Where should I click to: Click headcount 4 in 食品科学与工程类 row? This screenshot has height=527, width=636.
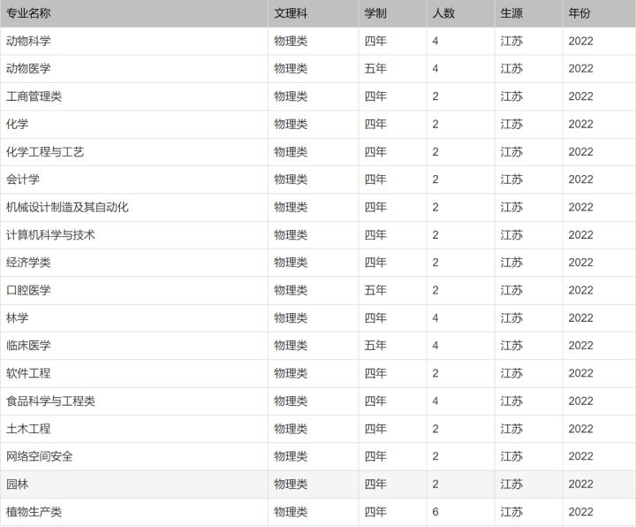point(435,401)
